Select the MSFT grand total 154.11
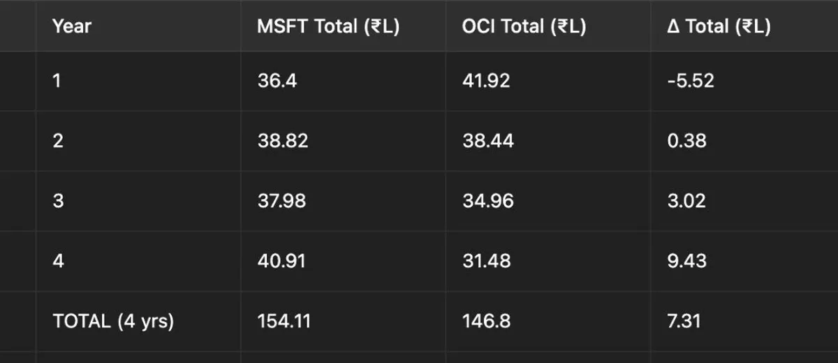838x363 pixels. click(x=284, y=321)
